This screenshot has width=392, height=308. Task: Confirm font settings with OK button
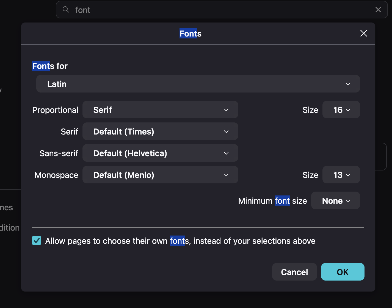click(343, 272)
